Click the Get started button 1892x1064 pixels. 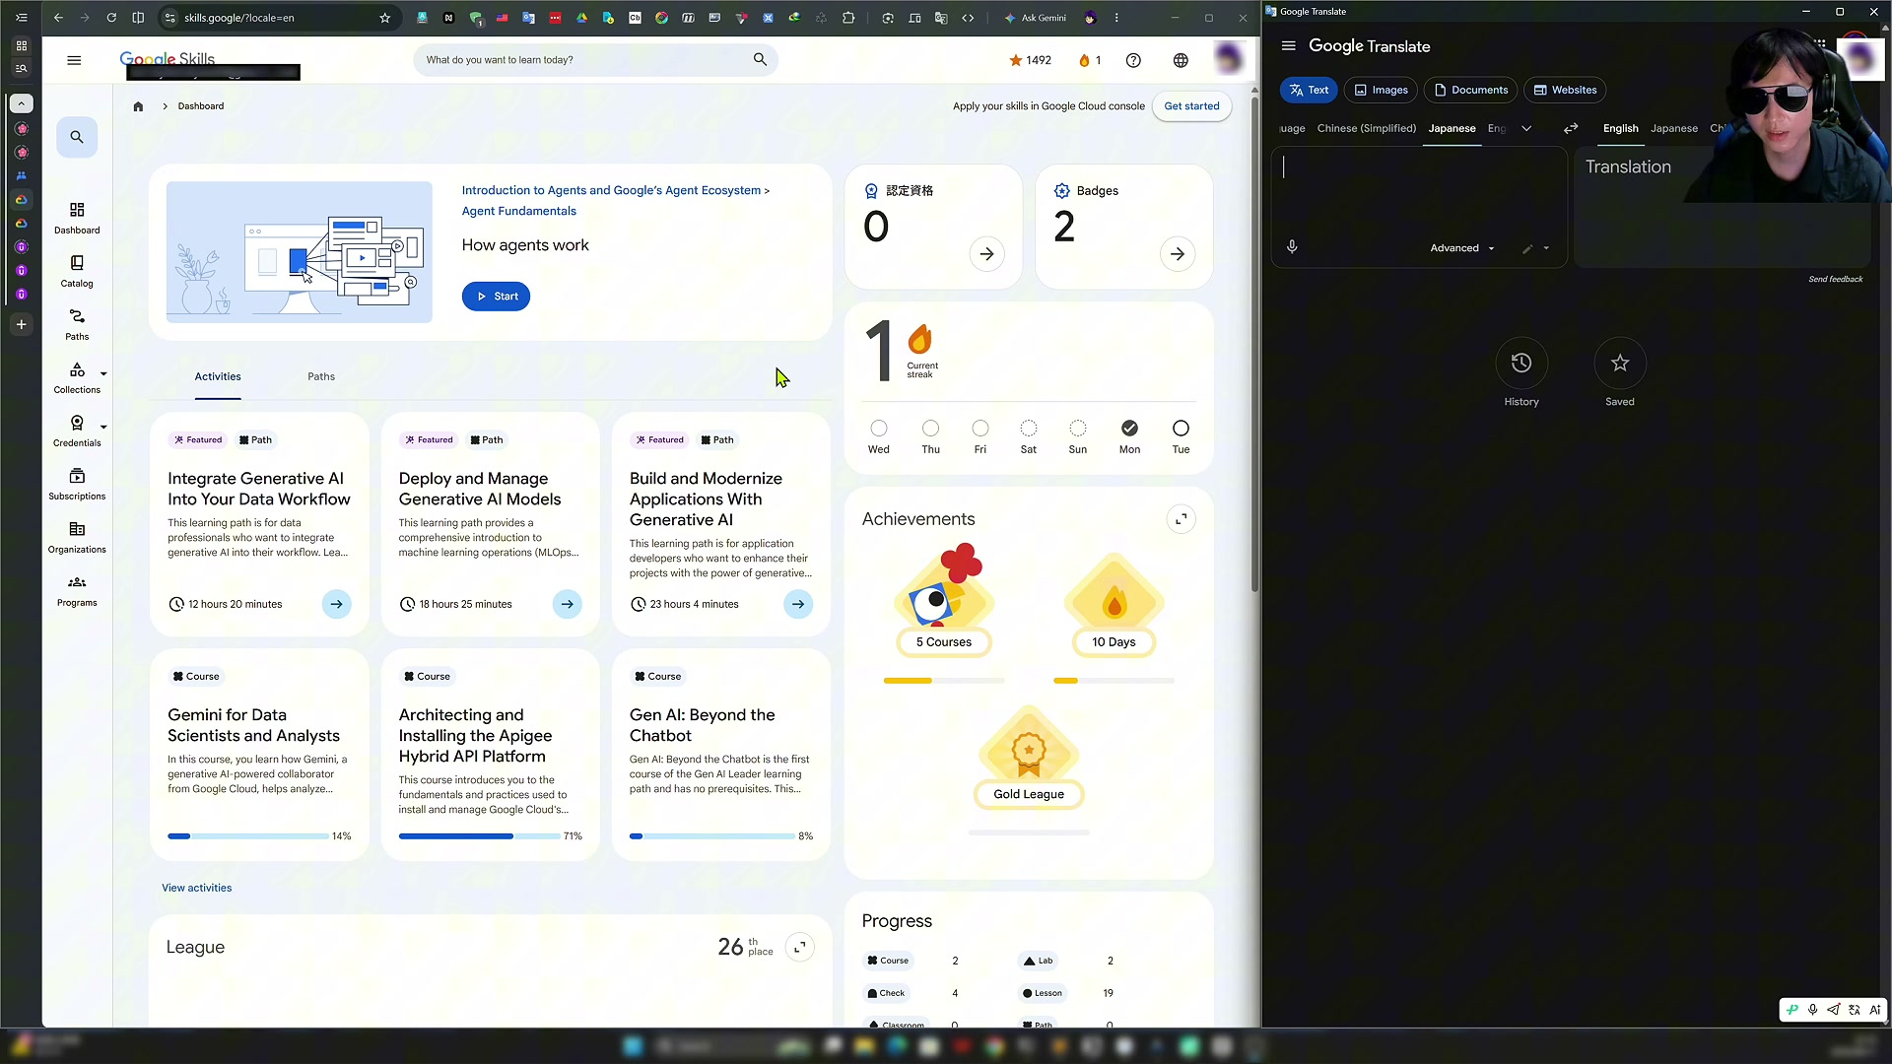click(x=1191, y=106)
